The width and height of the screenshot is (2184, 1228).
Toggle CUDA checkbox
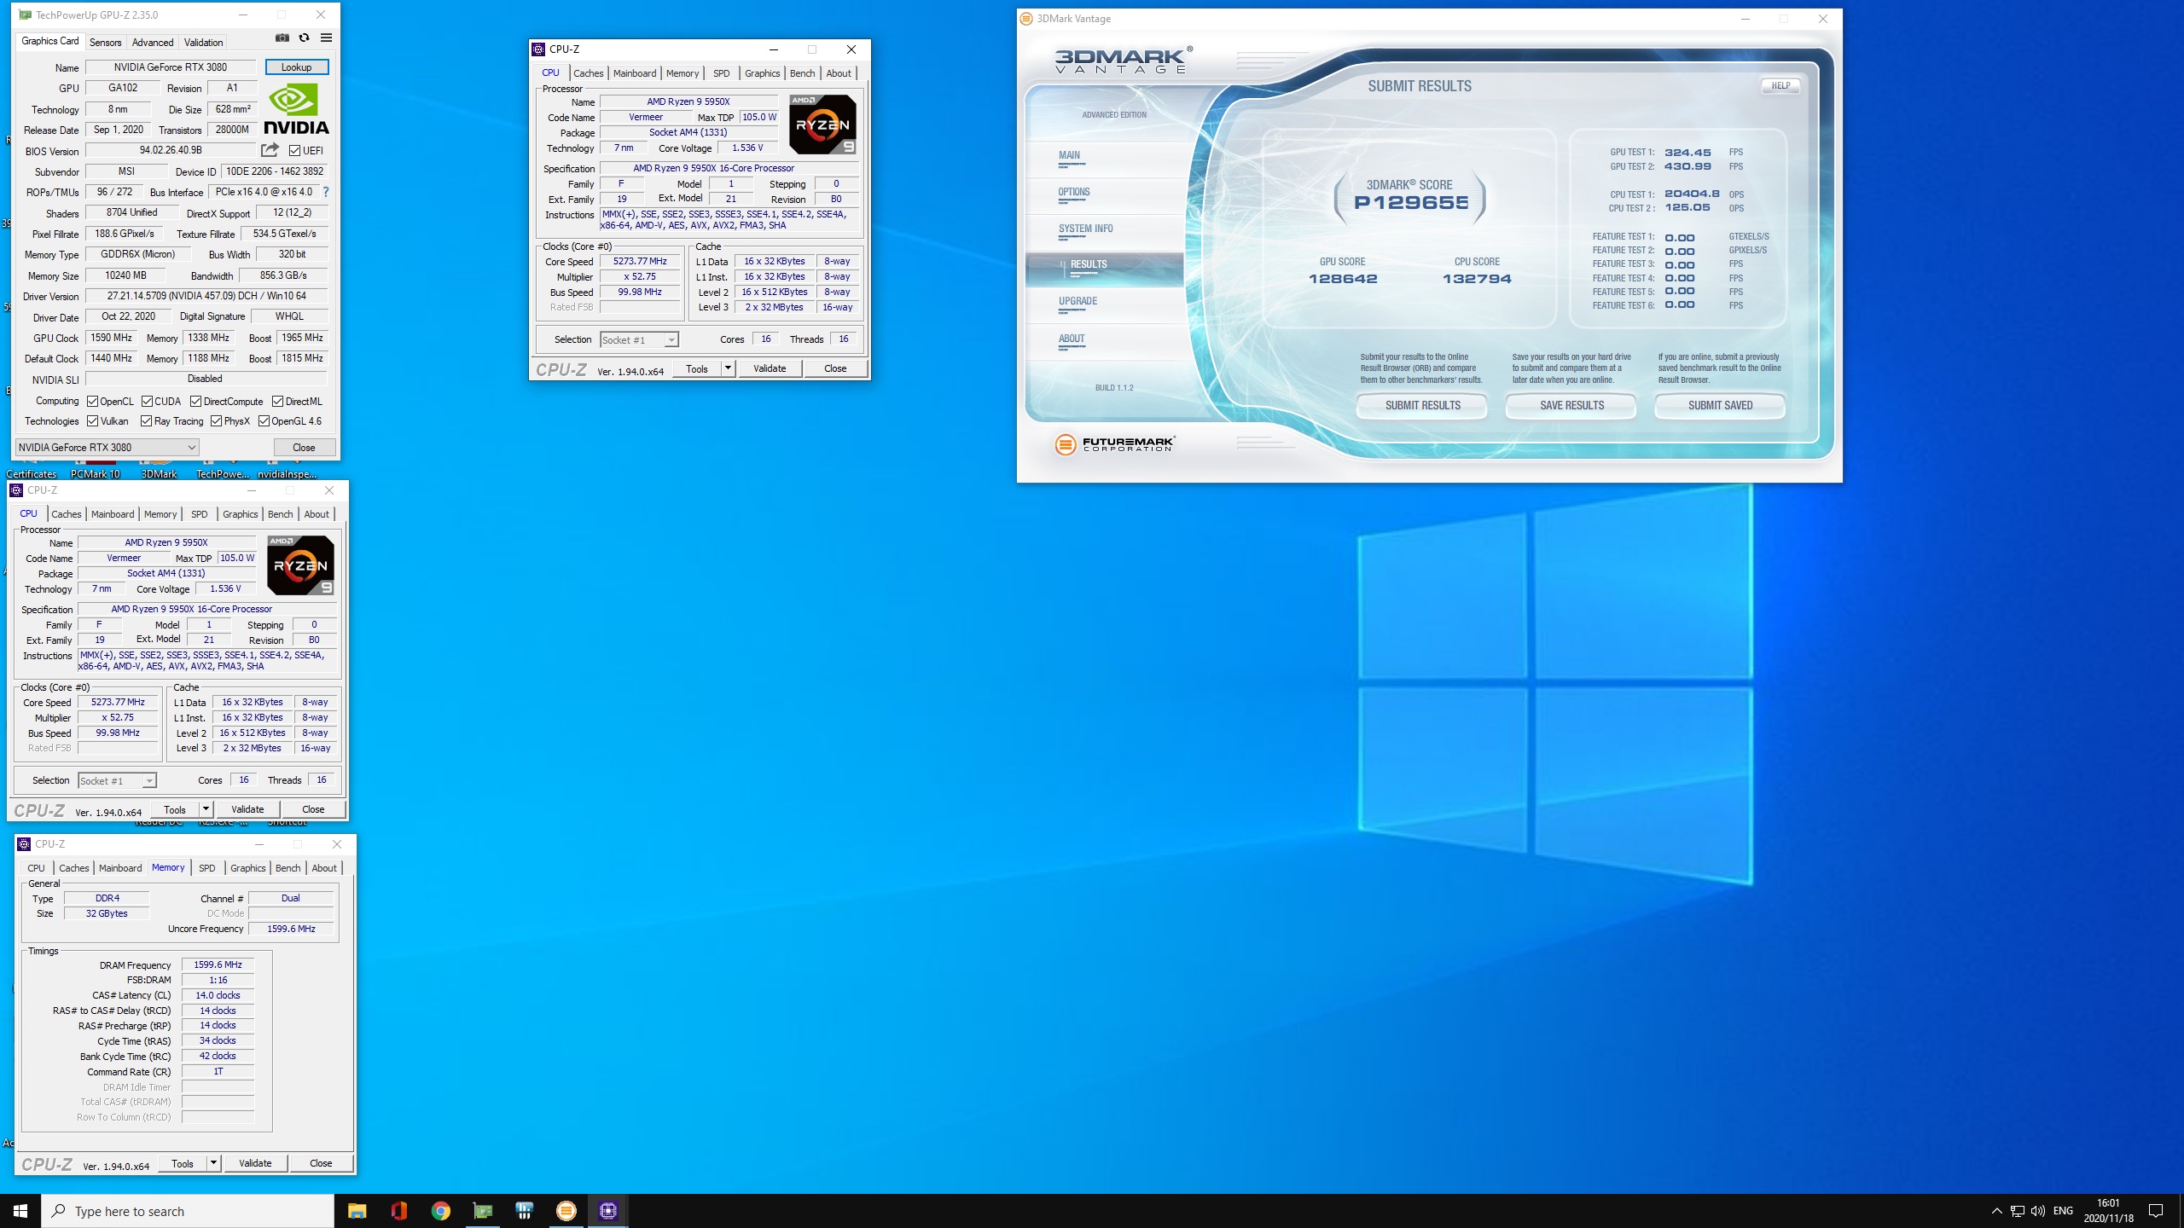(x=147, y=402)
